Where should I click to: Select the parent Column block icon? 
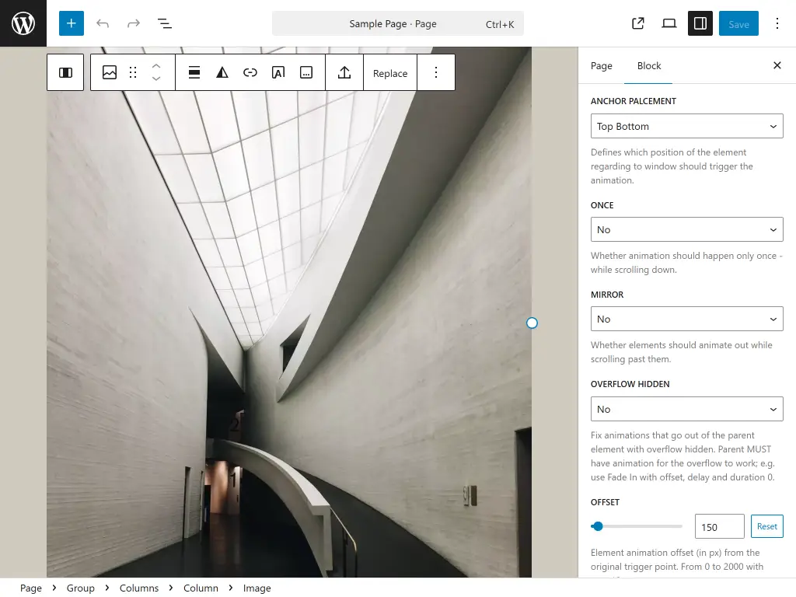coord(65,72)
